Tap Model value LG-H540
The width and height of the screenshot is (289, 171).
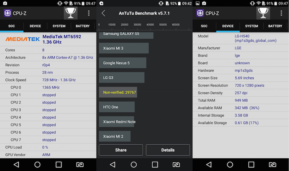[255, 38]
